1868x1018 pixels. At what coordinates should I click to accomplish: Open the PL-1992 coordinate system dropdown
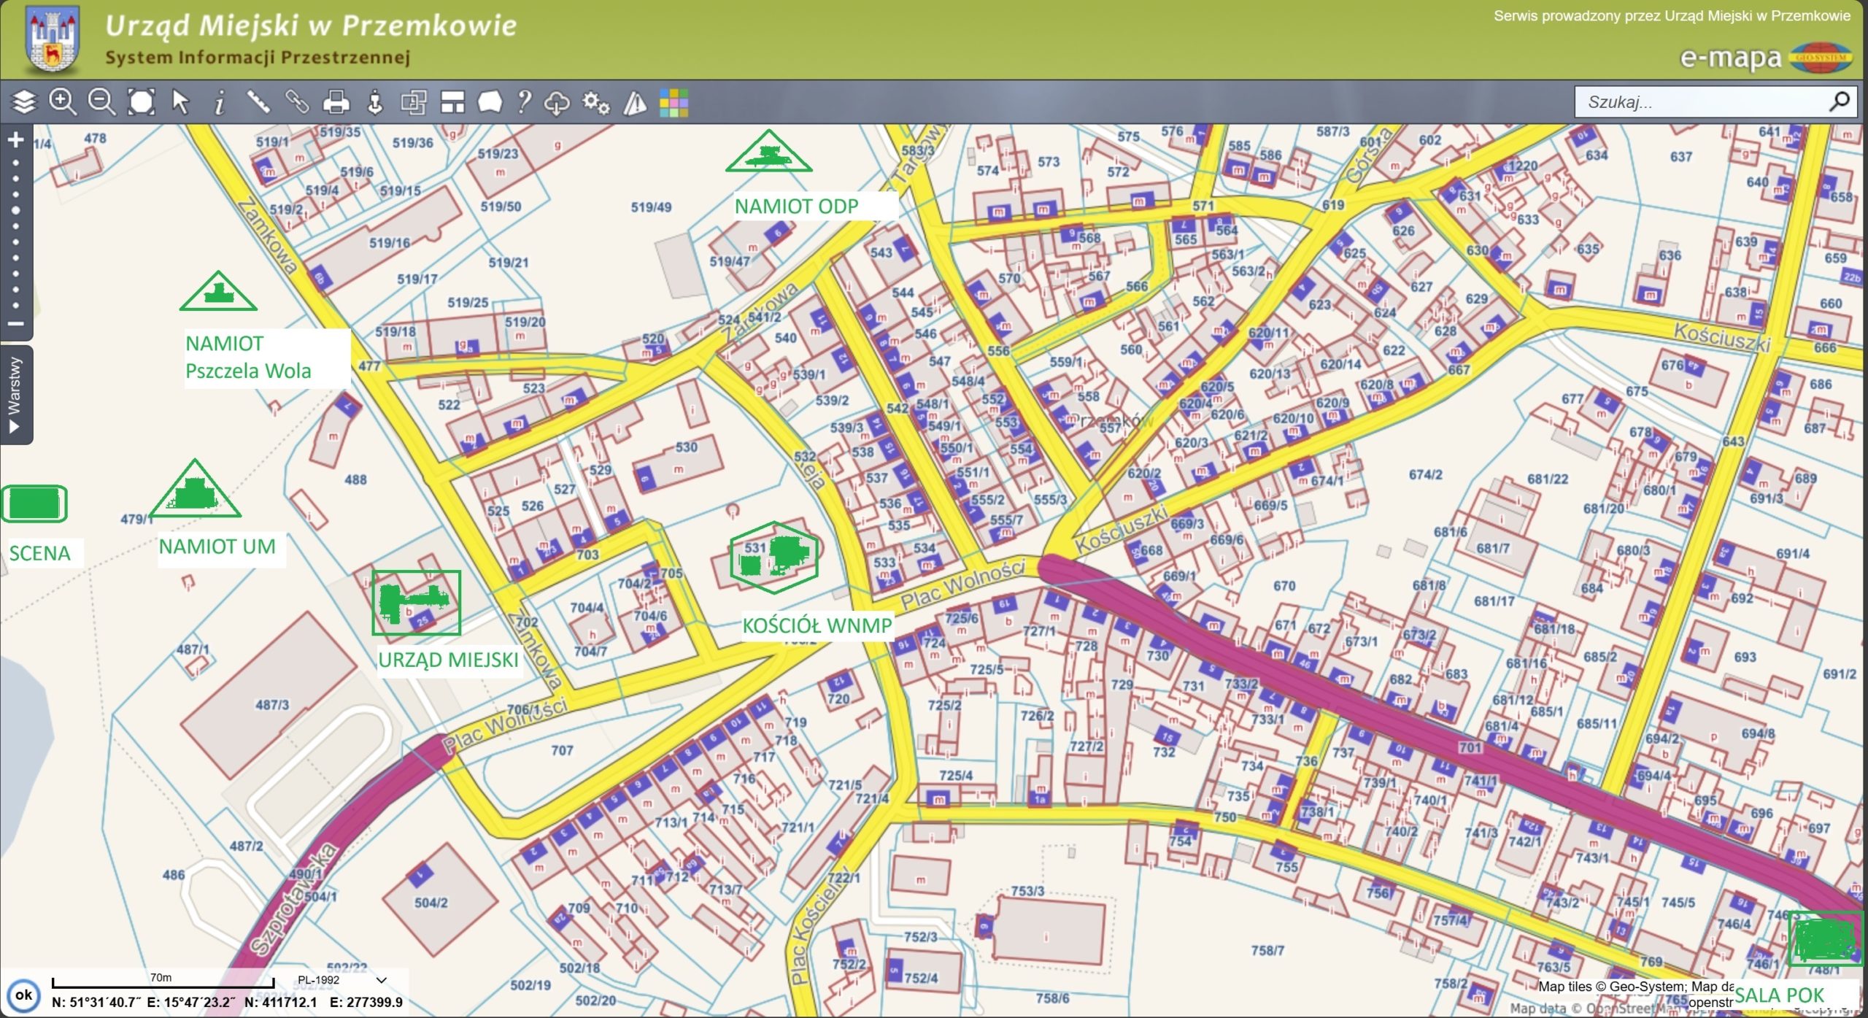coord(341,980)
